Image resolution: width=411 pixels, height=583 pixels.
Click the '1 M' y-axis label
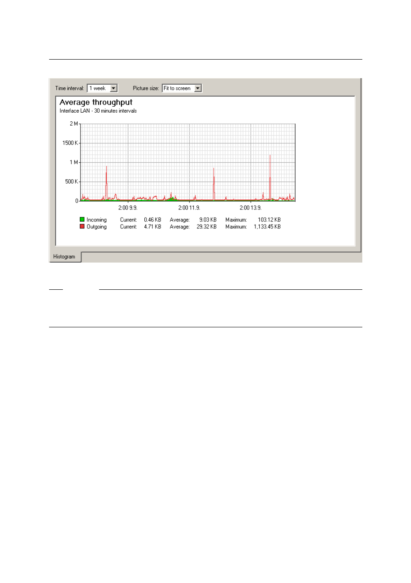pyautogui.click(x=74, y=162)
